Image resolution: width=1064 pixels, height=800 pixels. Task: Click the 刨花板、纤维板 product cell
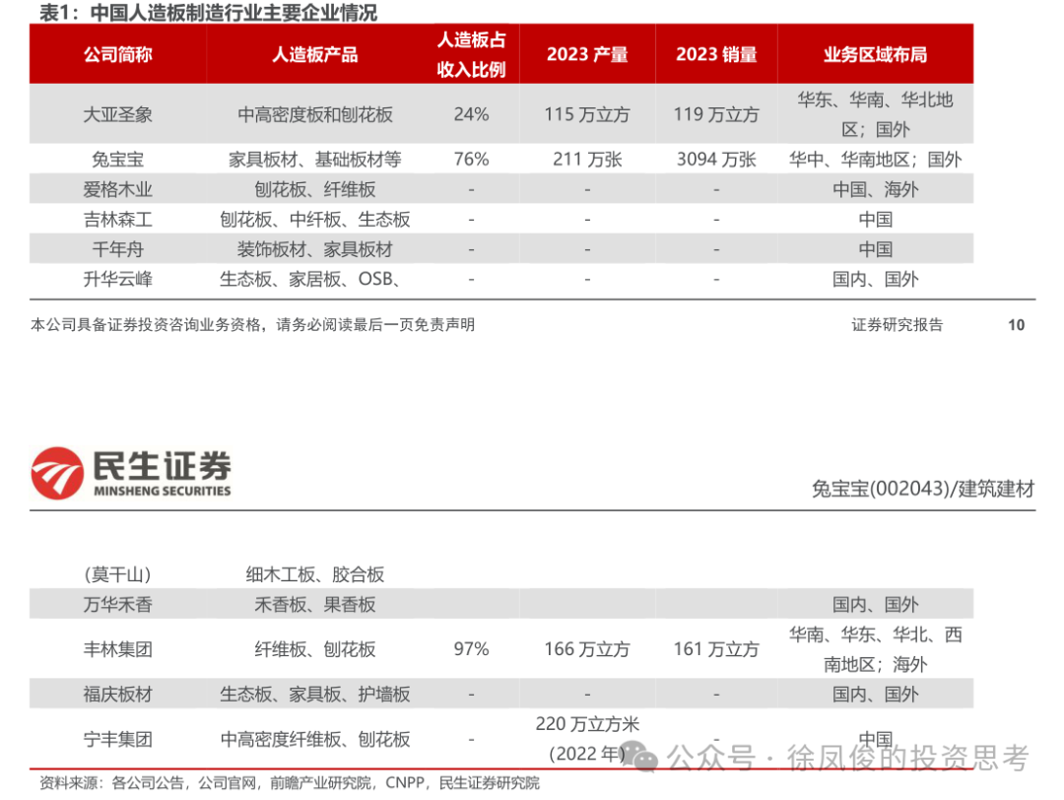click(x=315, y=189)
